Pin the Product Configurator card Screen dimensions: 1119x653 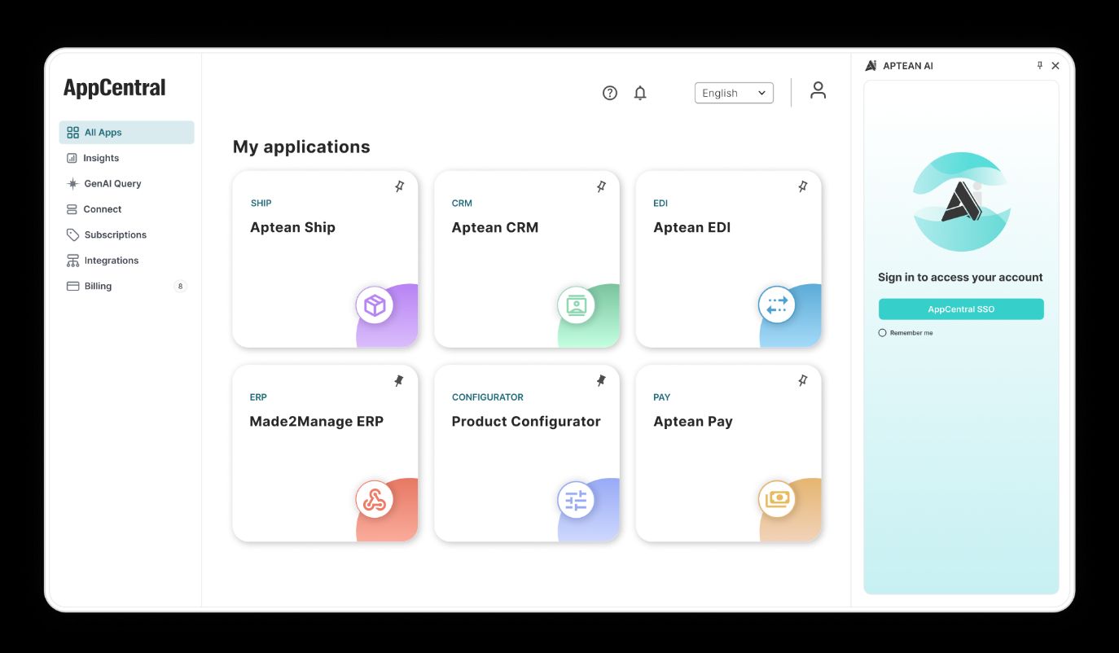tap(601, 380)
